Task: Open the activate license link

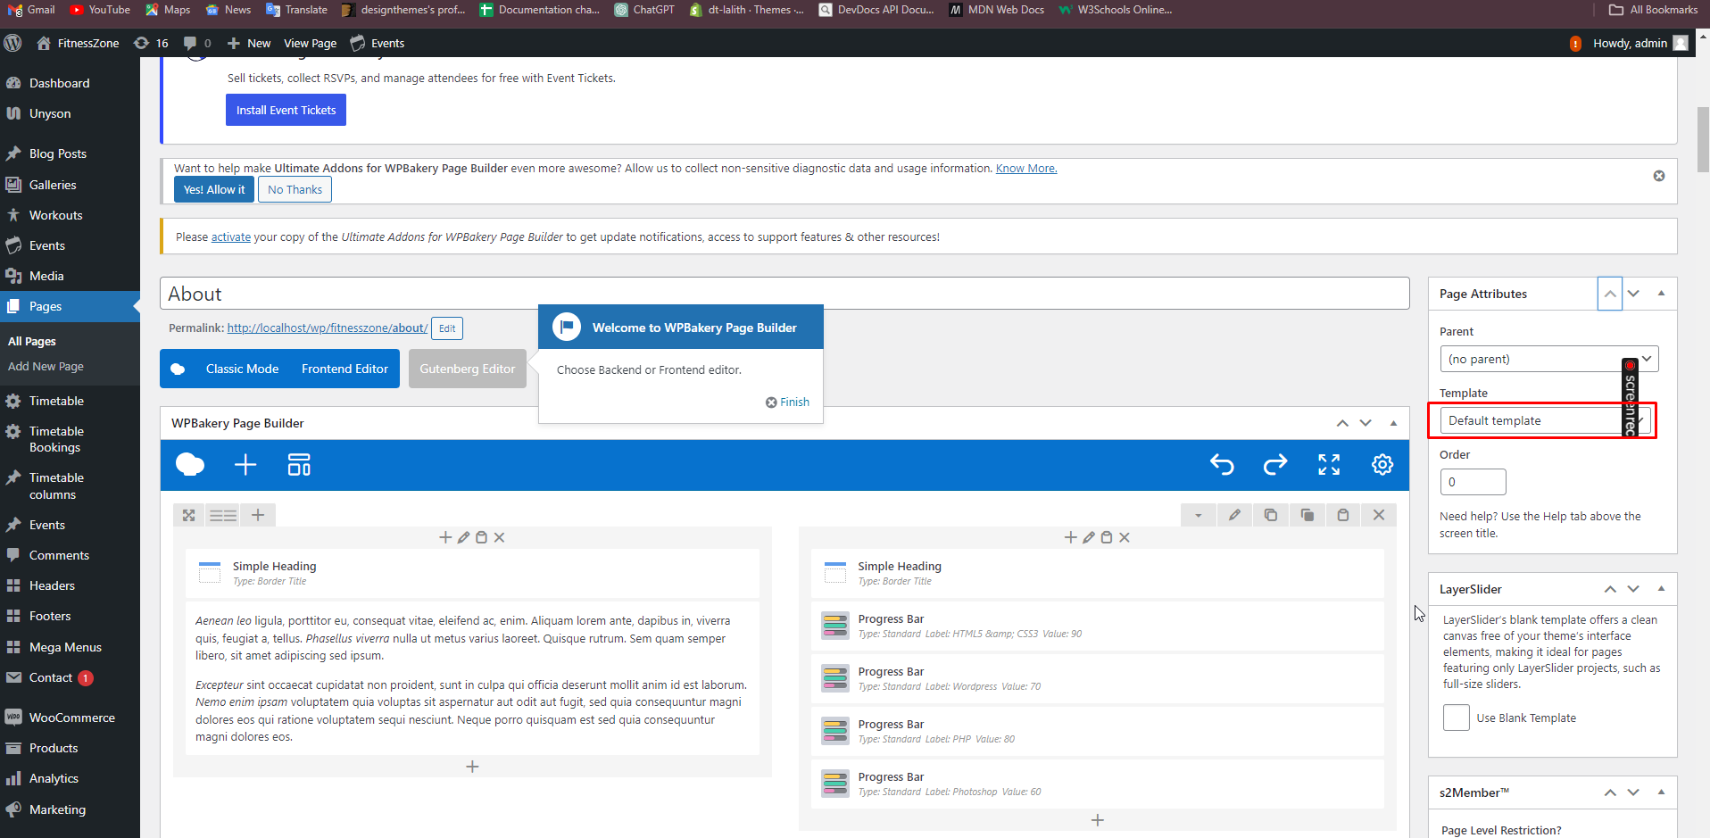Action: (x=231, y=236)
